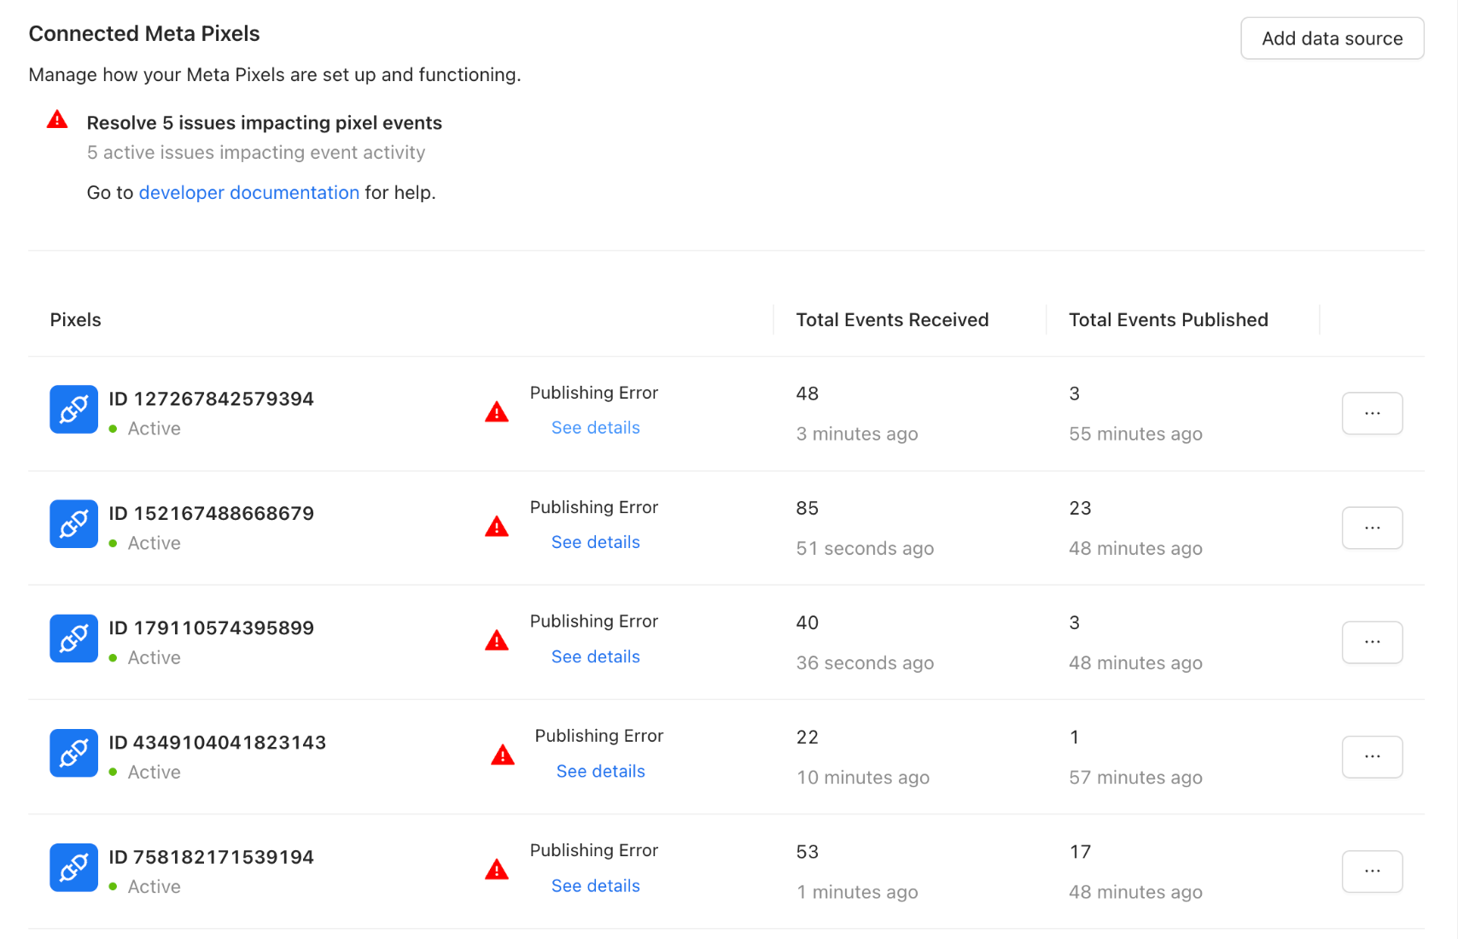Click the Pixels column header
The image size is (1458, 939).
75,320
